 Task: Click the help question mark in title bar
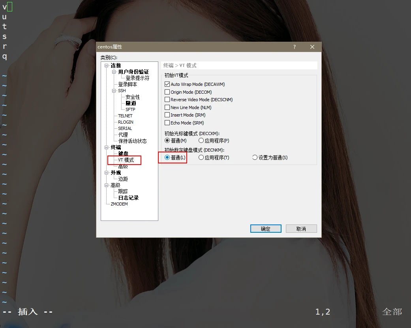tap(294, 47)
